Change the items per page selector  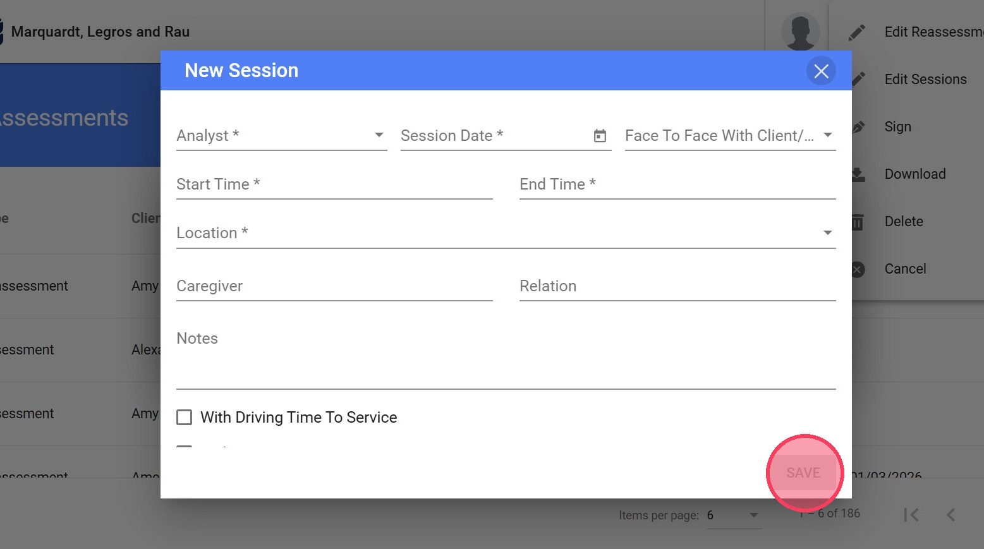pos(733,516)
